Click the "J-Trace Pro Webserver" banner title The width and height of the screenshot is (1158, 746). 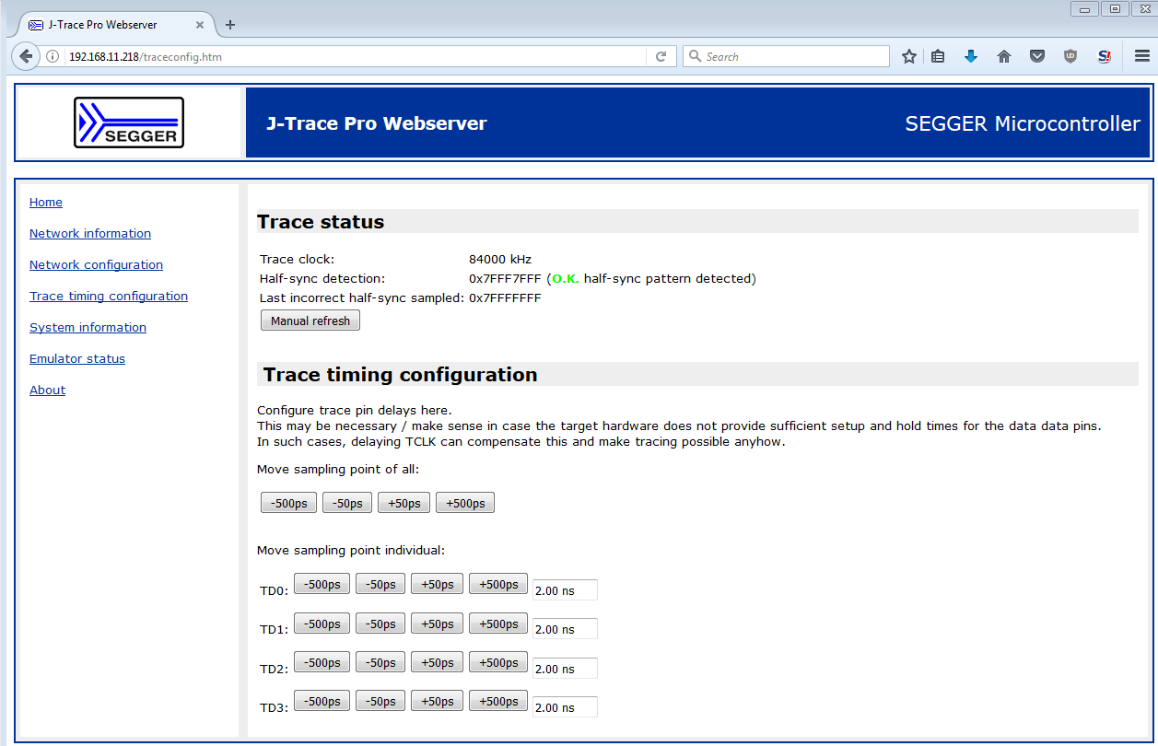tap(377, 123)
